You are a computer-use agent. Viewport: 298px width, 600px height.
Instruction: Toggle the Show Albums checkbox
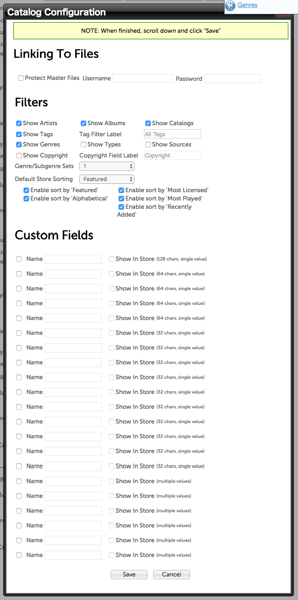point(83,123)
